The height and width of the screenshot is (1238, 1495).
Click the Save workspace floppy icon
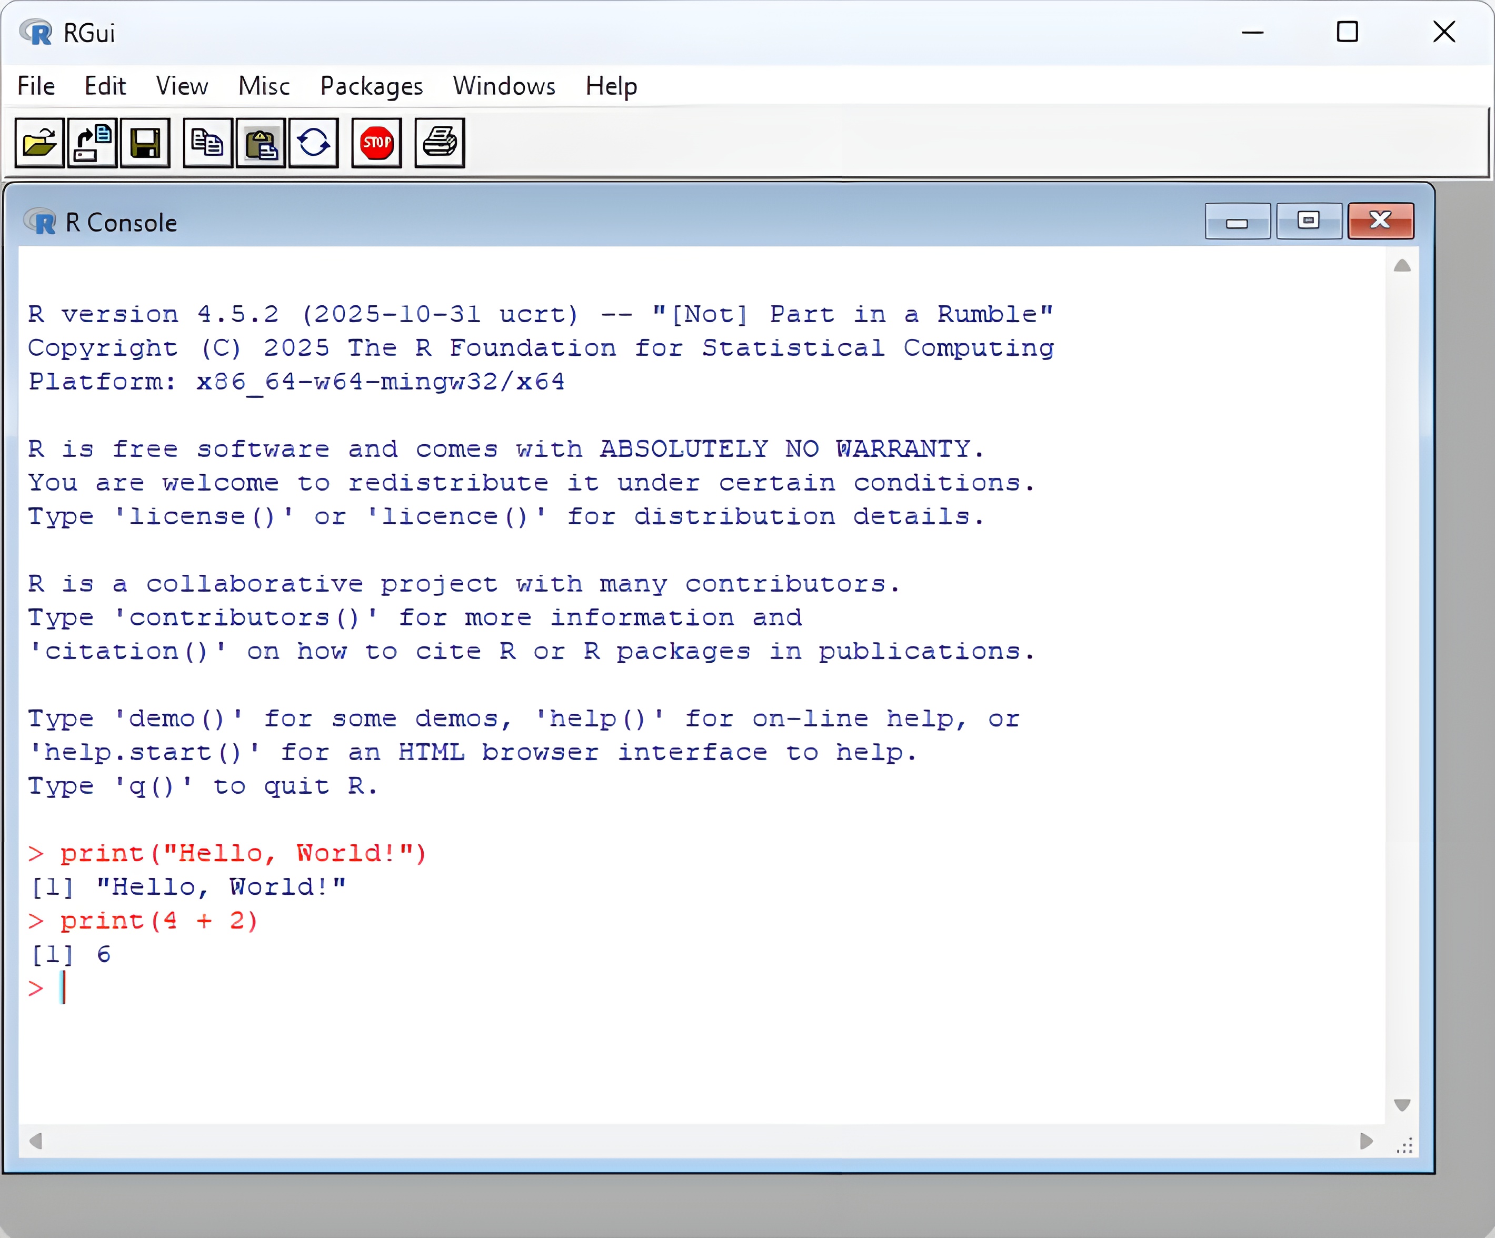click(x=145, y=143)
